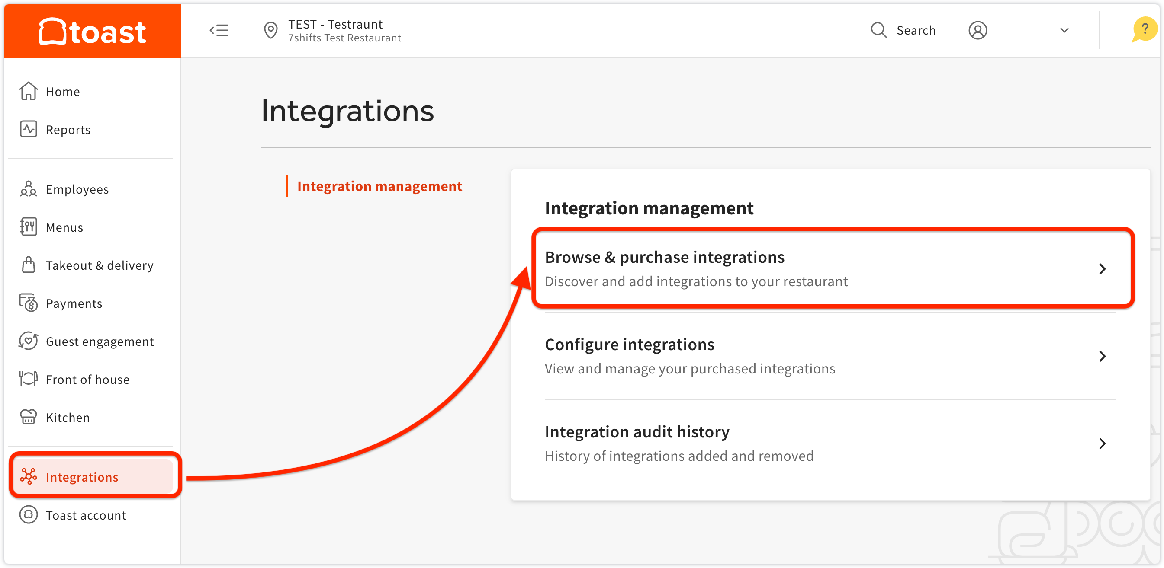Open the Guest engagement menu item

click(100, 341)
